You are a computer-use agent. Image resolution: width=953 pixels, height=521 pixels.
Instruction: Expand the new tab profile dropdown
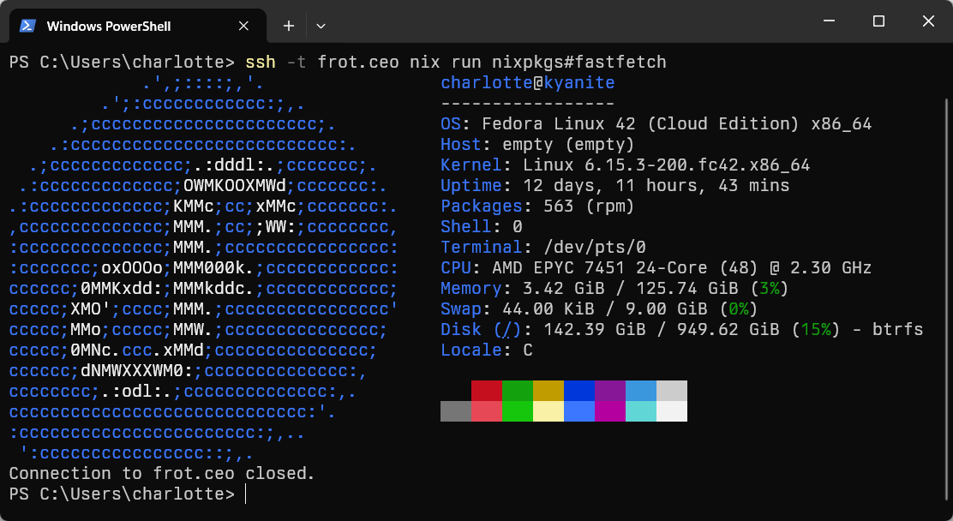(x=321, y=26)
